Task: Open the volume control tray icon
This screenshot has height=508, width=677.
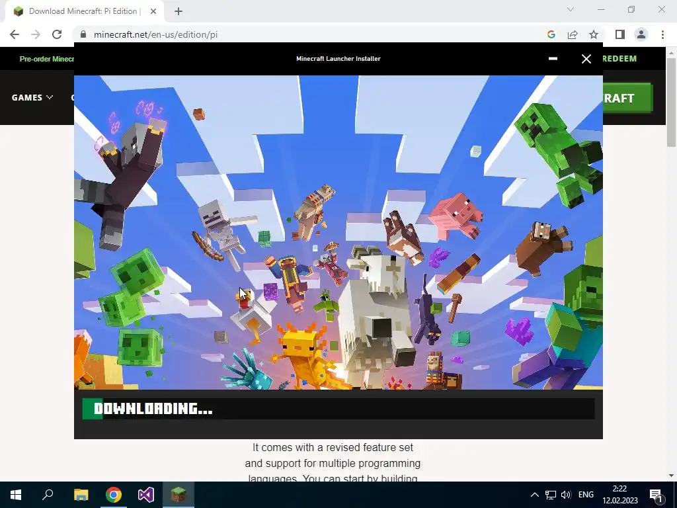Action: [566, 495]
